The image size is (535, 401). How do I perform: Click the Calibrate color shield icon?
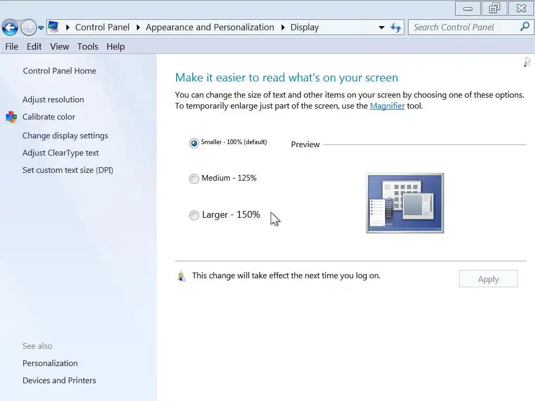point(11,117)
